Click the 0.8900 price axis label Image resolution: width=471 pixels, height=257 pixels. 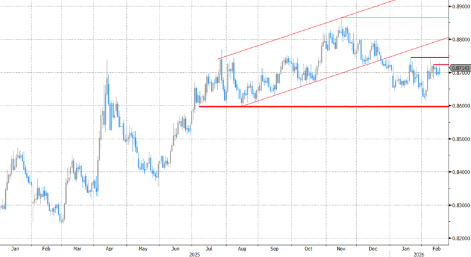tap(459, 6)
